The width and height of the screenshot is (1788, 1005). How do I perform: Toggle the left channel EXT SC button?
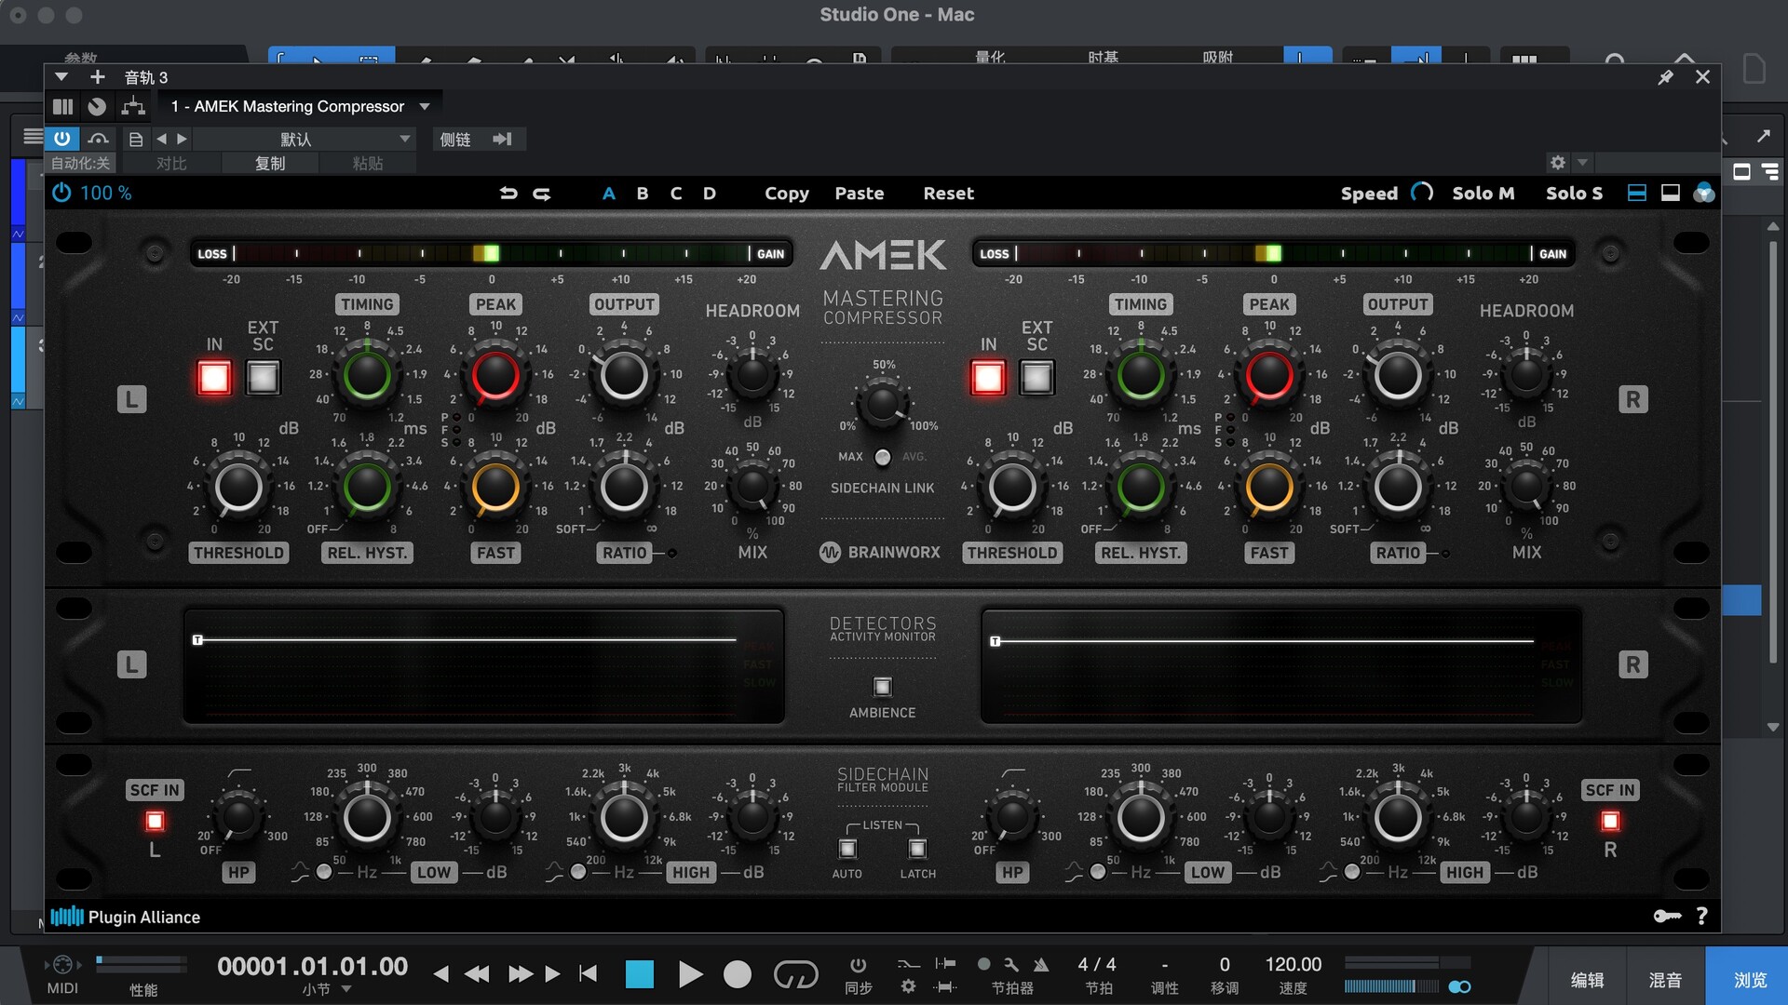coord(263,378)
